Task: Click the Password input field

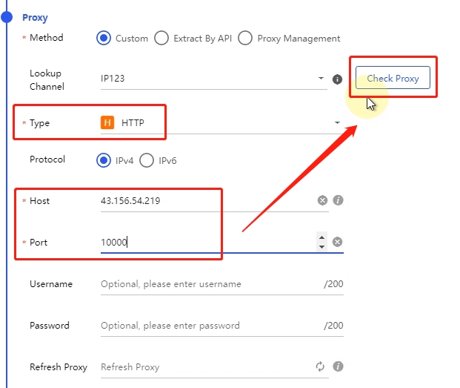Action: click(207, 326)
